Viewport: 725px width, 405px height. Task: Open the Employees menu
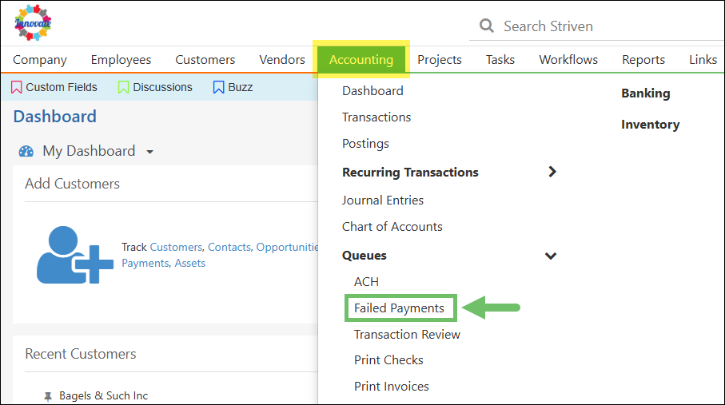[121, 60]
